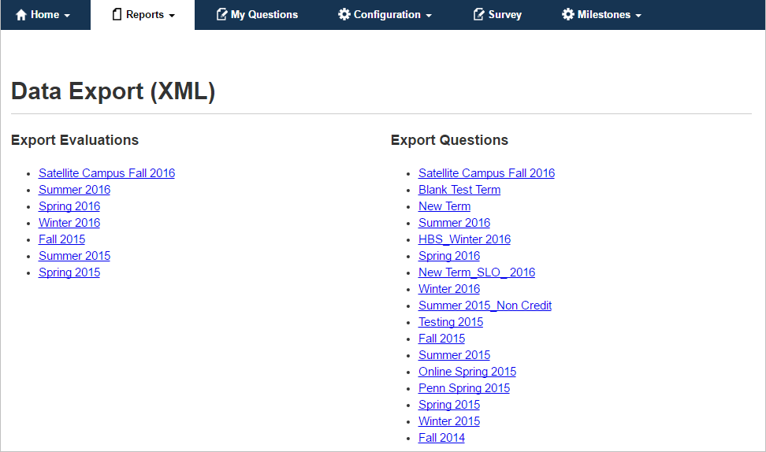This screenshot has width=766, height=452.
Task: Export evaluations for Winter 2016
Action: coord(69,223)
